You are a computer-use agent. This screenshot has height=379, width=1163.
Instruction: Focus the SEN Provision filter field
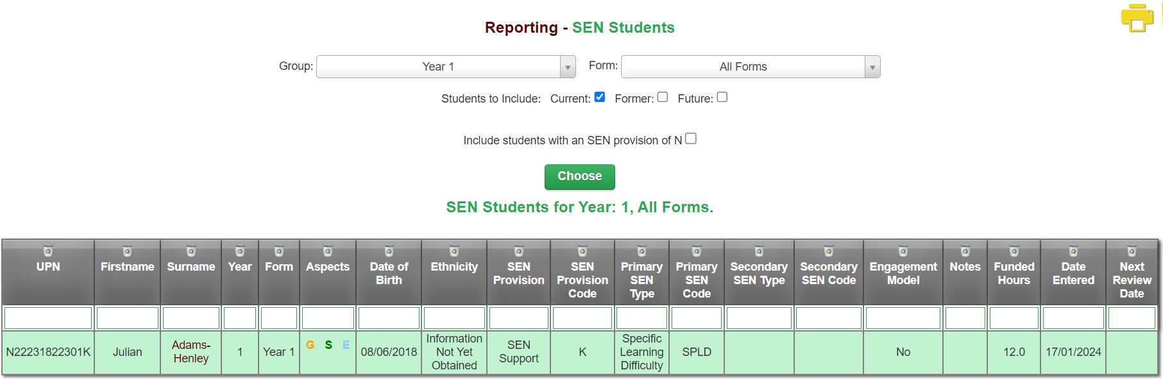(518, 318)
